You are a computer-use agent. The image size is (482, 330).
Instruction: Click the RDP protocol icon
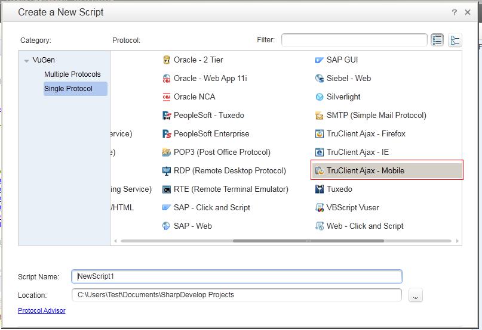point(166,171)
